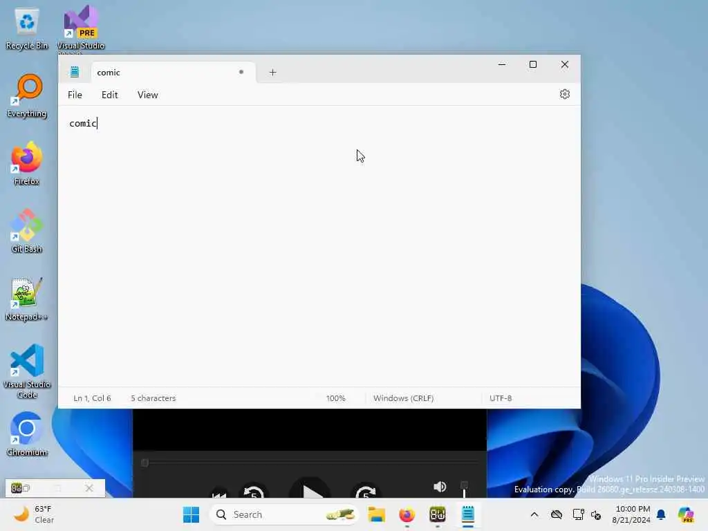The width and height of the screenshot is (708, 531).
Task: Click the muted volume tray icon
Action: 596,514
